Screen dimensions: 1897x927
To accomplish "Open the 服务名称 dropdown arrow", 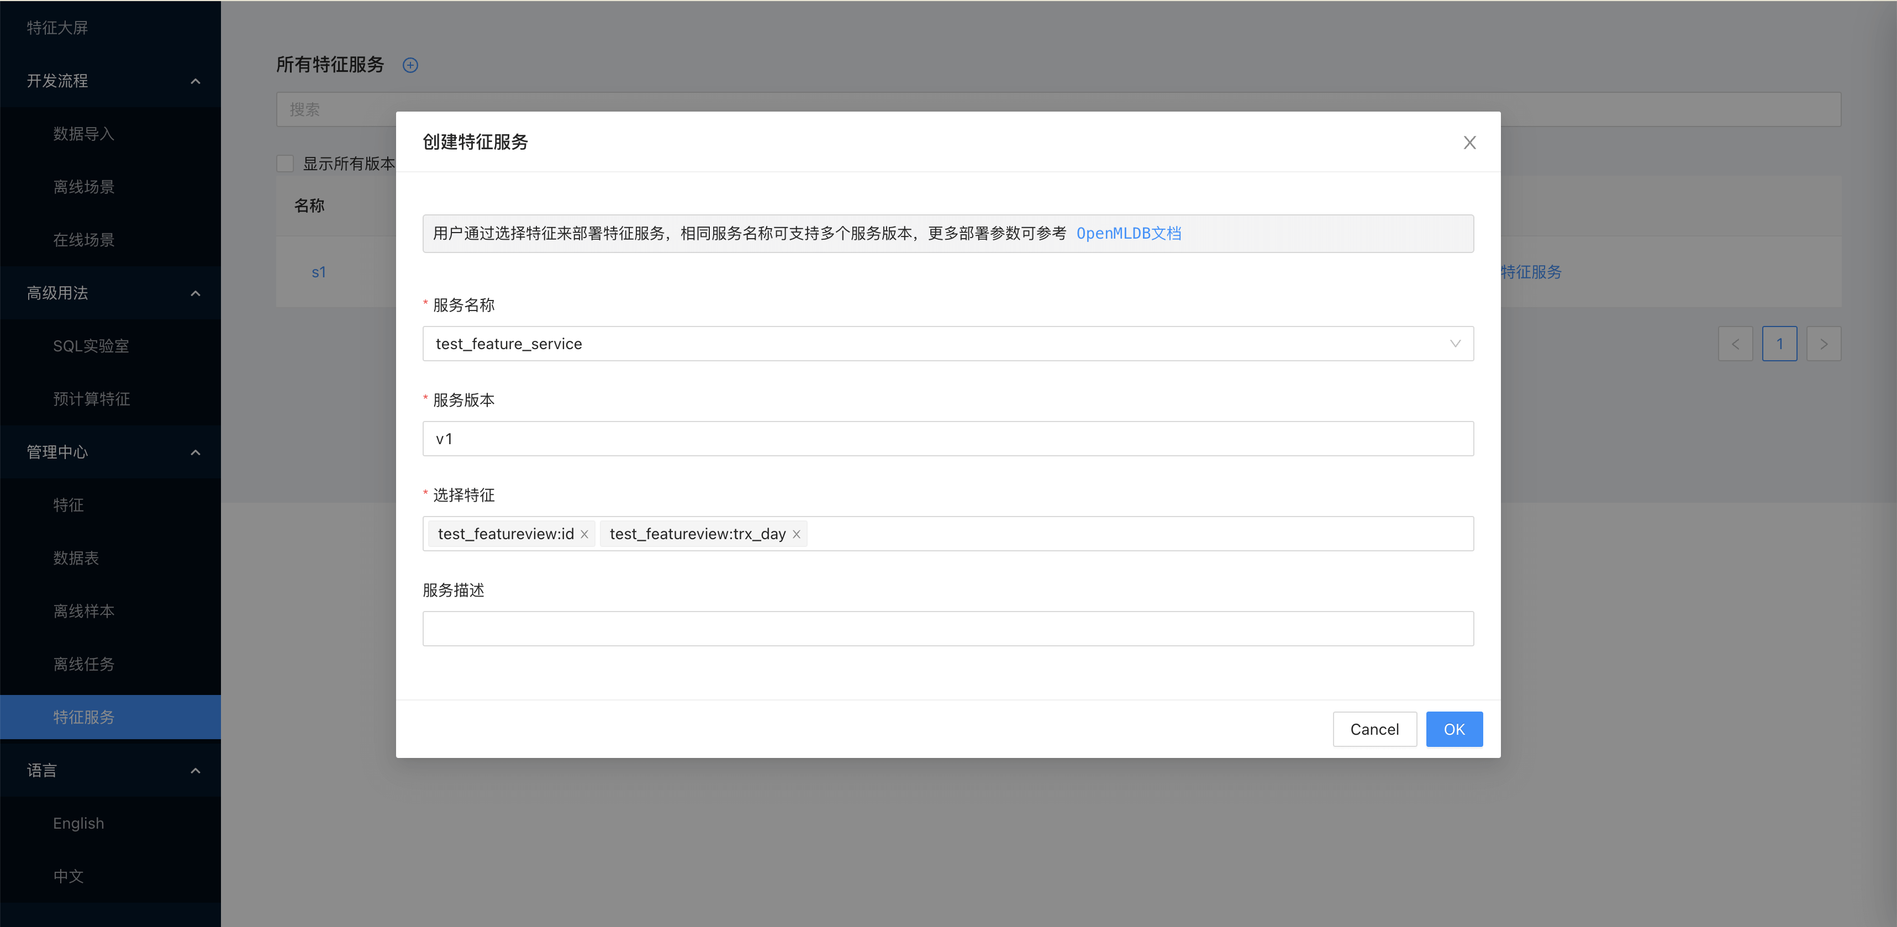I will coord(1455,344).
